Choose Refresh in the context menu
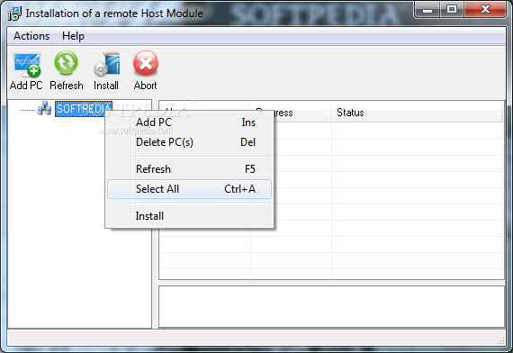The height and width of the screenshot is (353, 513). [x=189, y=169]
